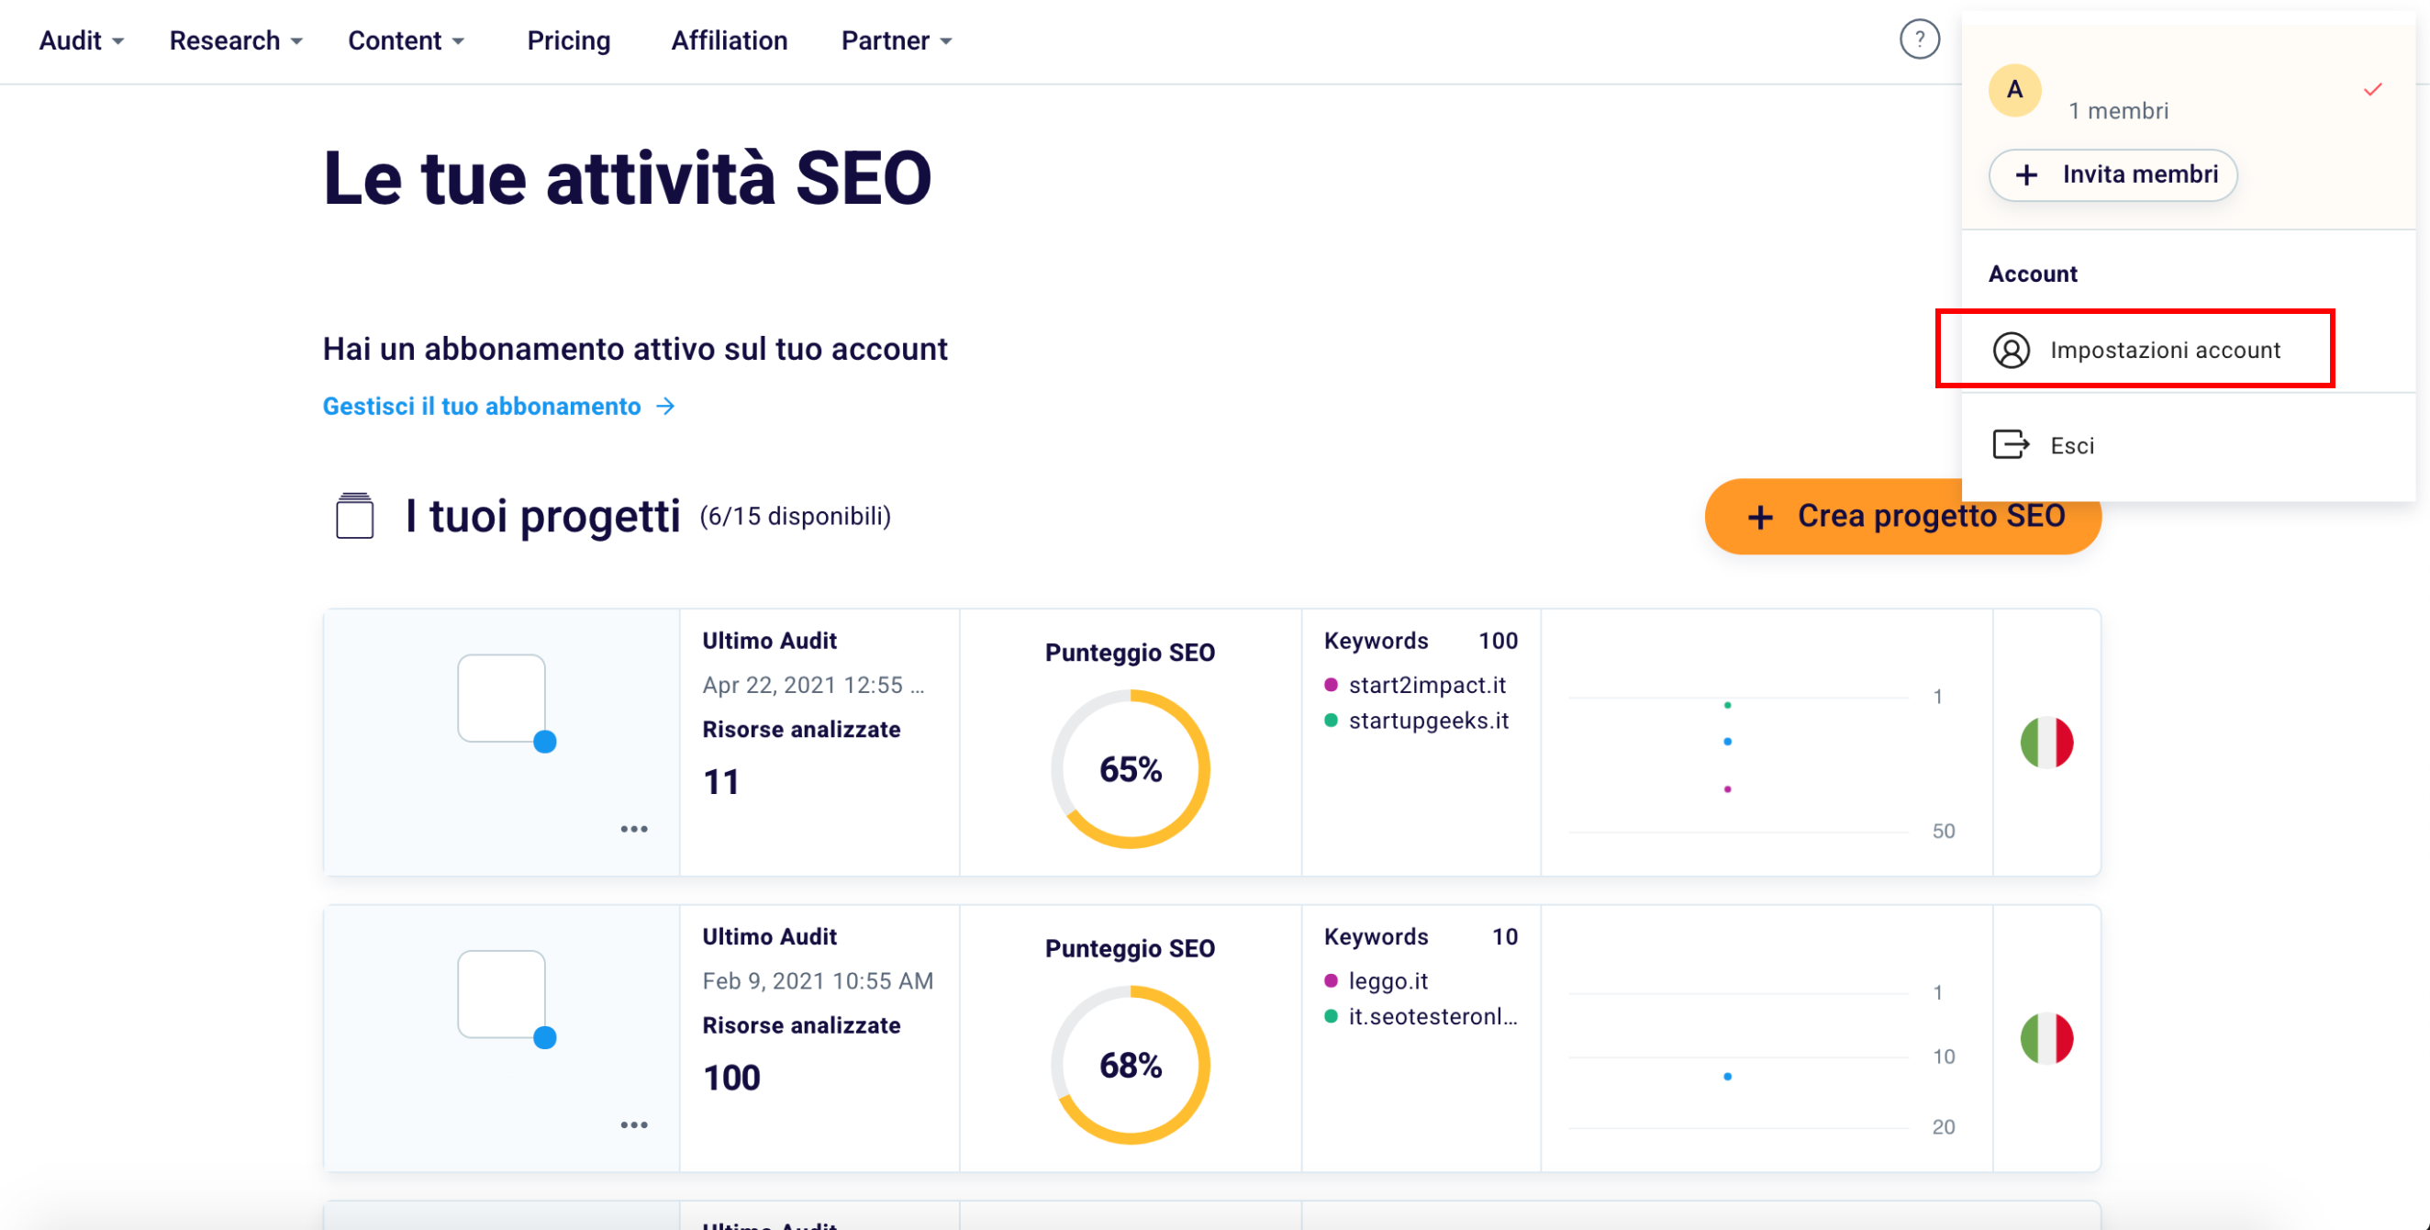Viewport: 2430px width, 1230px height.
Task: Click the Feb 9, 2021 10:55 AM date
Action: pos(817,981)
